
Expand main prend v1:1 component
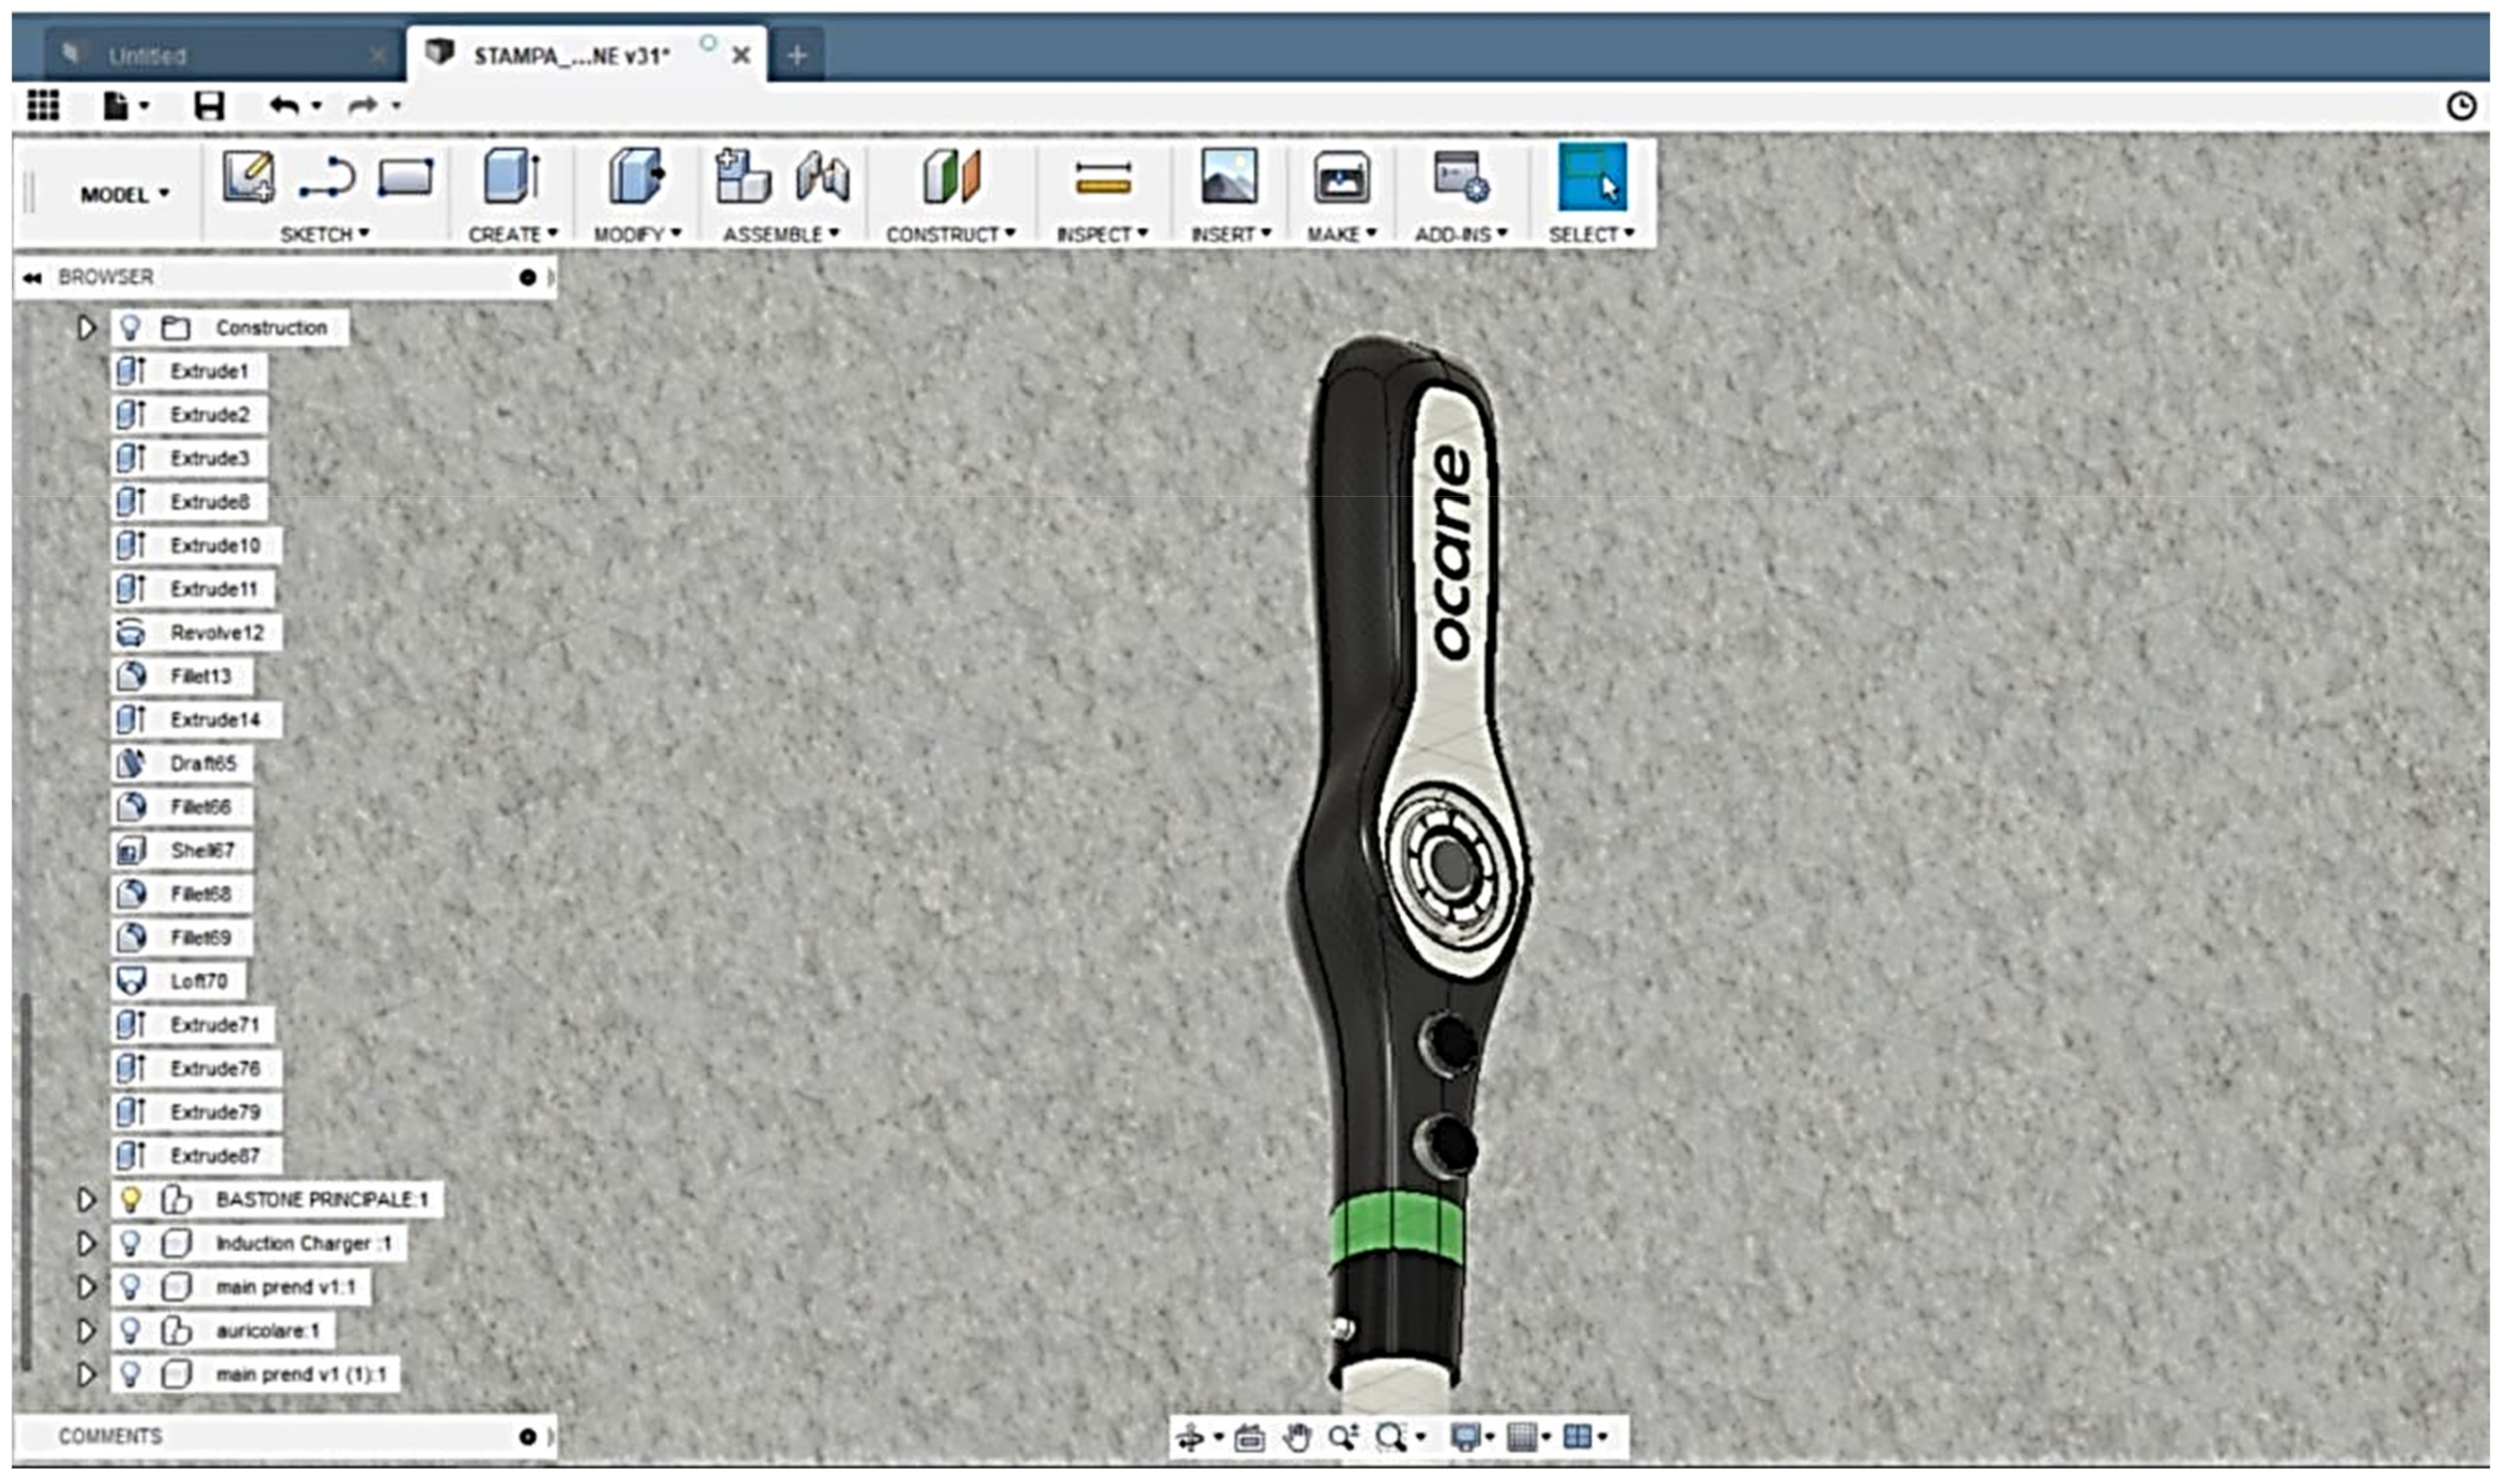click(x=86, y=1287)
